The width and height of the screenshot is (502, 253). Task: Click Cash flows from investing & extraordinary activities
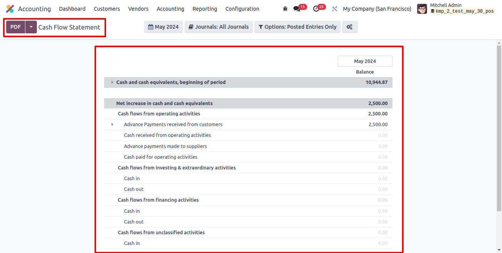tap(177, 168)
